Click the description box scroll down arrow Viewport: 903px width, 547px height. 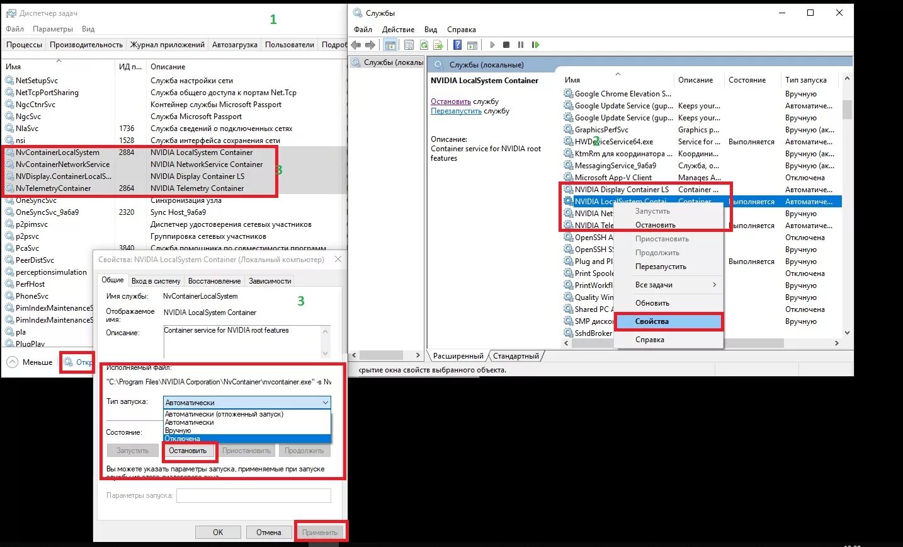coord(326,354)
